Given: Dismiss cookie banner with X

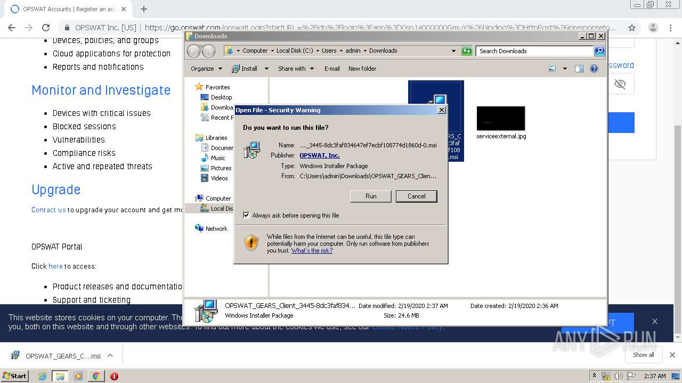Looking at the screenshot, I should pyautogui.click(x=655, y=321).
